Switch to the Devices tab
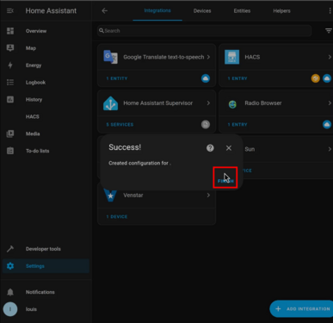 pyautogui.click(x=202, y=11)
